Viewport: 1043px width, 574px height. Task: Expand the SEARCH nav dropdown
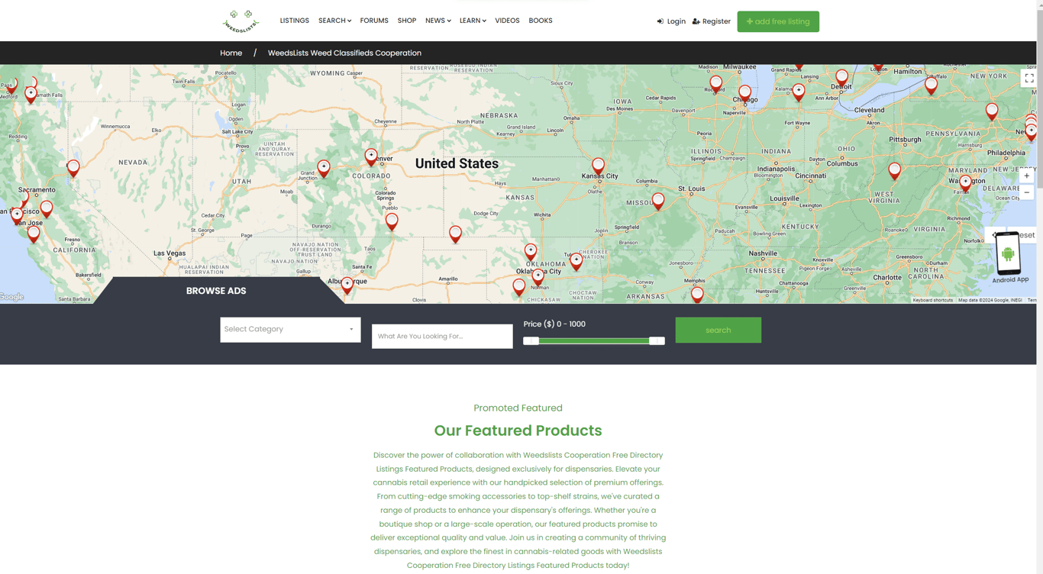coord(334,21)
